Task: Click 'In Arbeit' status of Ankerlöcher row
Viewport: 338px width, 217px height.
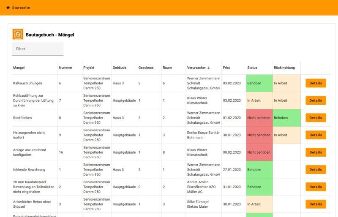Action: 259,204
